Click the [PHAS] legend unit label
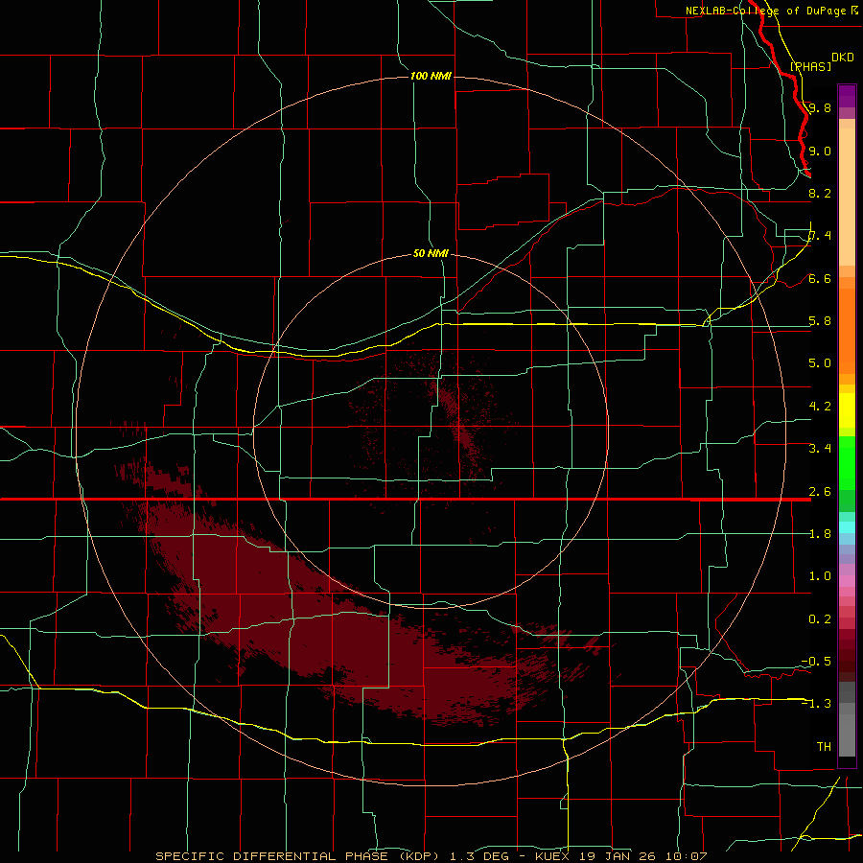The height and width of the screenshot is (863, 863). coord(810,66)
